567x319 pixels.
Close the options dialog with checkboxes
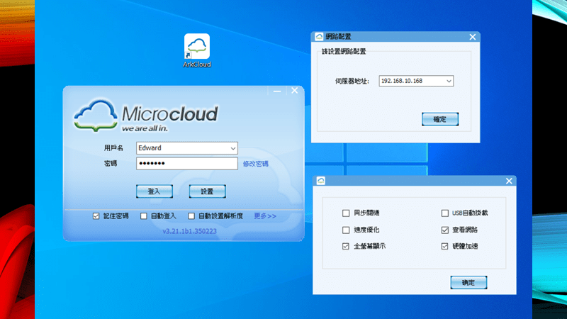509,181
